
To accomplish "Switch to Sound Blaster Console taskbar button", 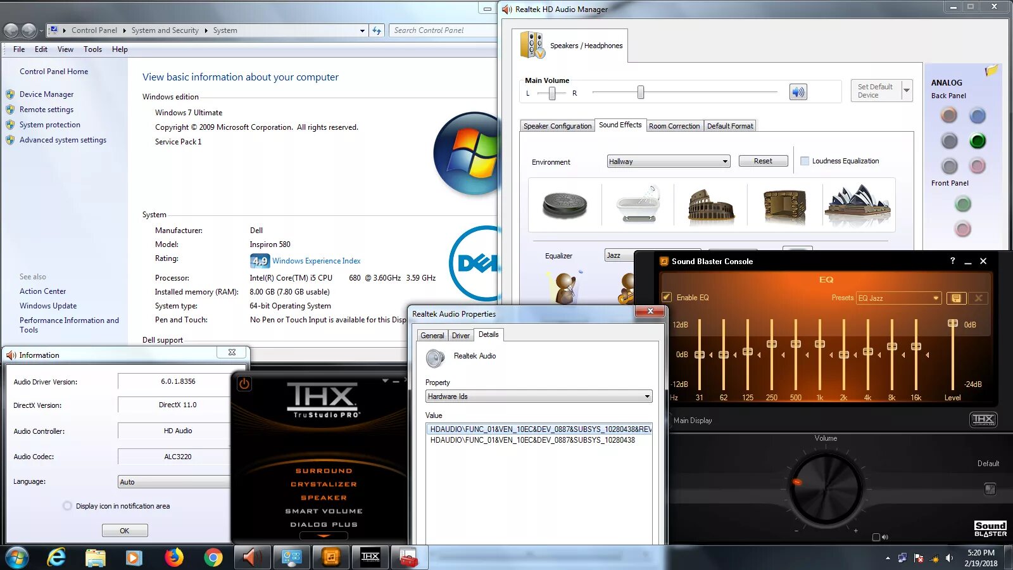I will 330,557.
